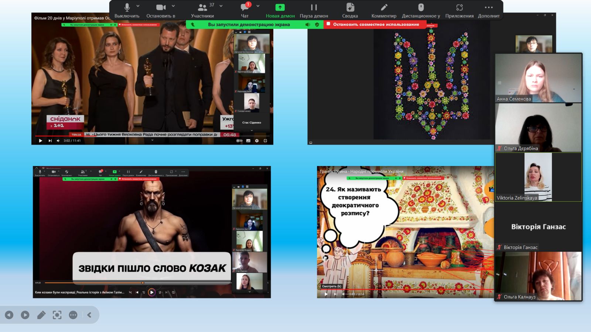
Task: Click muted mic icon beside Ольга Калнауз
Action: point(499,297)
